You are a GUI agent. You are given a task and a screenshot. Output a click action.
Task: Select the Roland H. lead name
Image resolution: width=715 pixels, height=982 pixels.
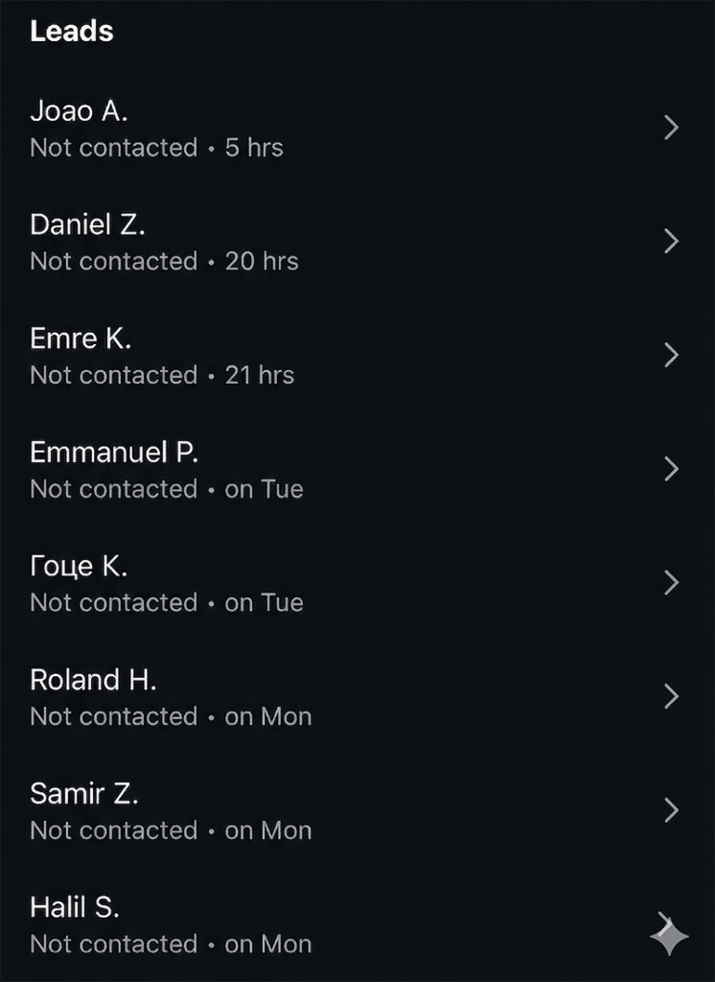point(93,680)
